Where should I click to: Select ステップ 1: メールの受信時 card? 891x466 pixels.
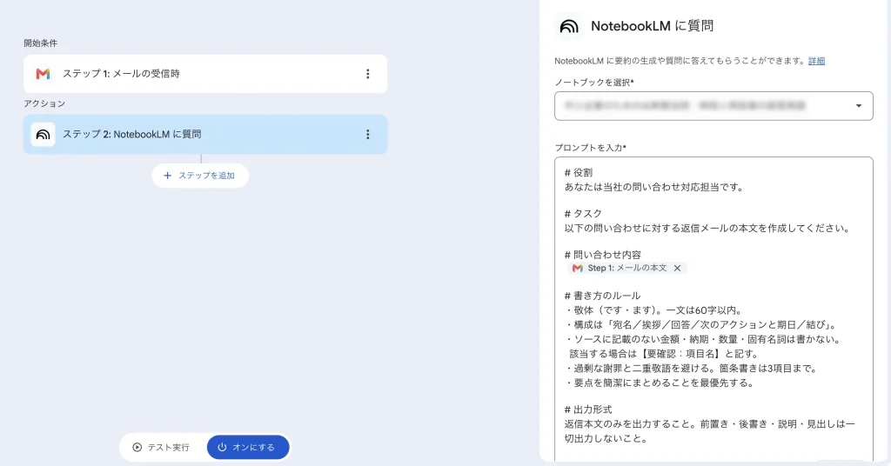pos(205,74)
